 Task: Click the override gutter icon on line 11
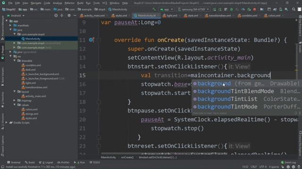tap(91, 40)
